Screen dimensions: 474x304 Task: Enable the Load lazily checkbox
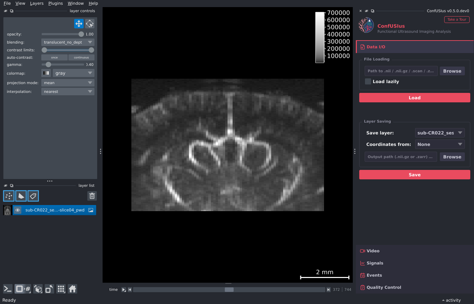pyautogui.click(x=368, y=81)
